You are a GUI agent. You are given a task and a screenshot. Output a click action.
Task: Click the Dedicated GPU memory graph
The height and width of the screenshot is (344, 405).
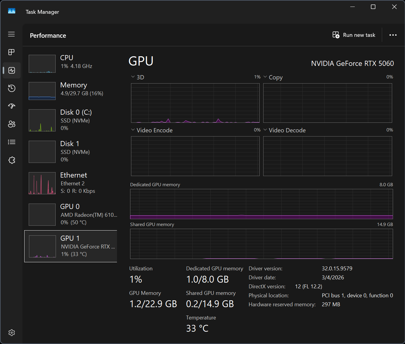261,204
